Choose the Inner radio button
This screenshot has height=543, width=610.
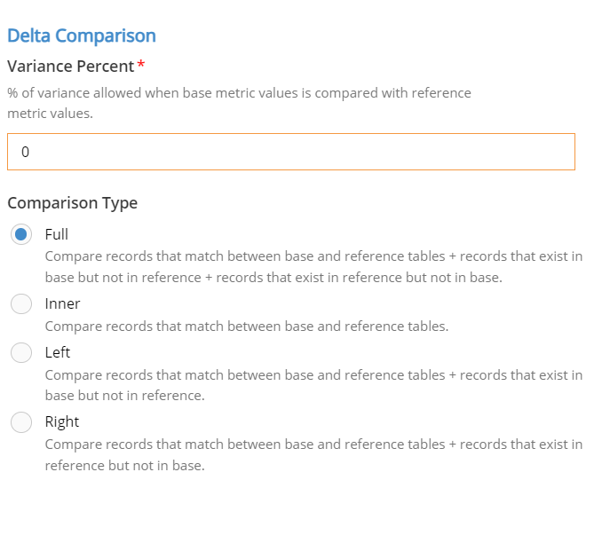coord(21,304)
